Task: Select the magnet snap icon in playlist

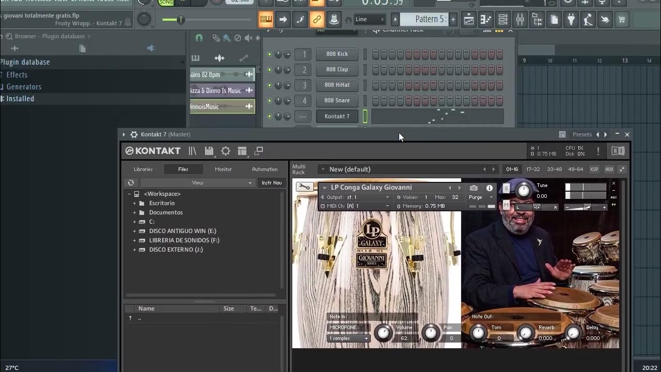Action: coord(199,38)
